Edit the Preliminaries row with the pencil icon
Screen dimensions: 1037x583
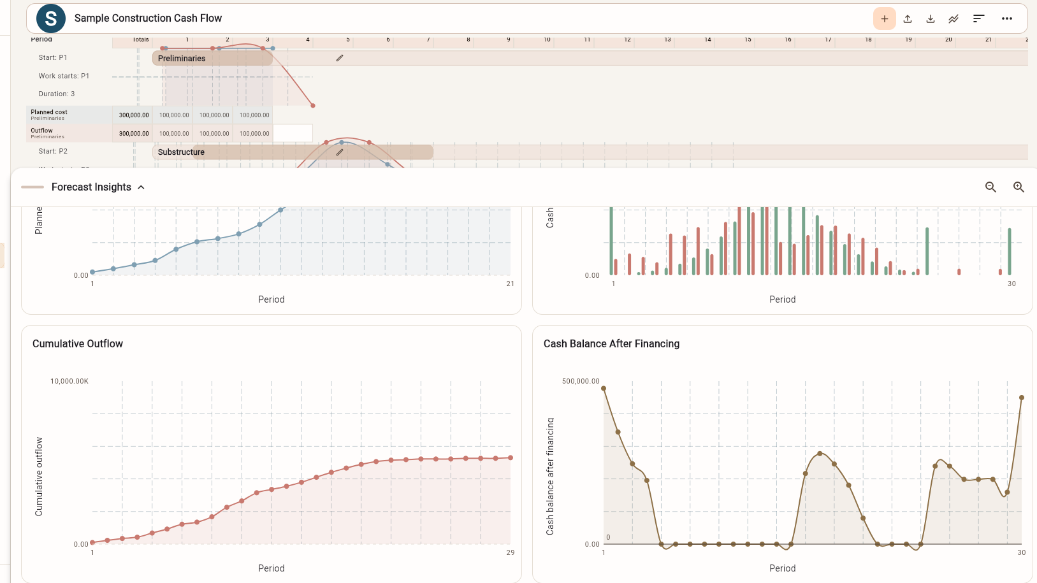[x=340, y=58]
